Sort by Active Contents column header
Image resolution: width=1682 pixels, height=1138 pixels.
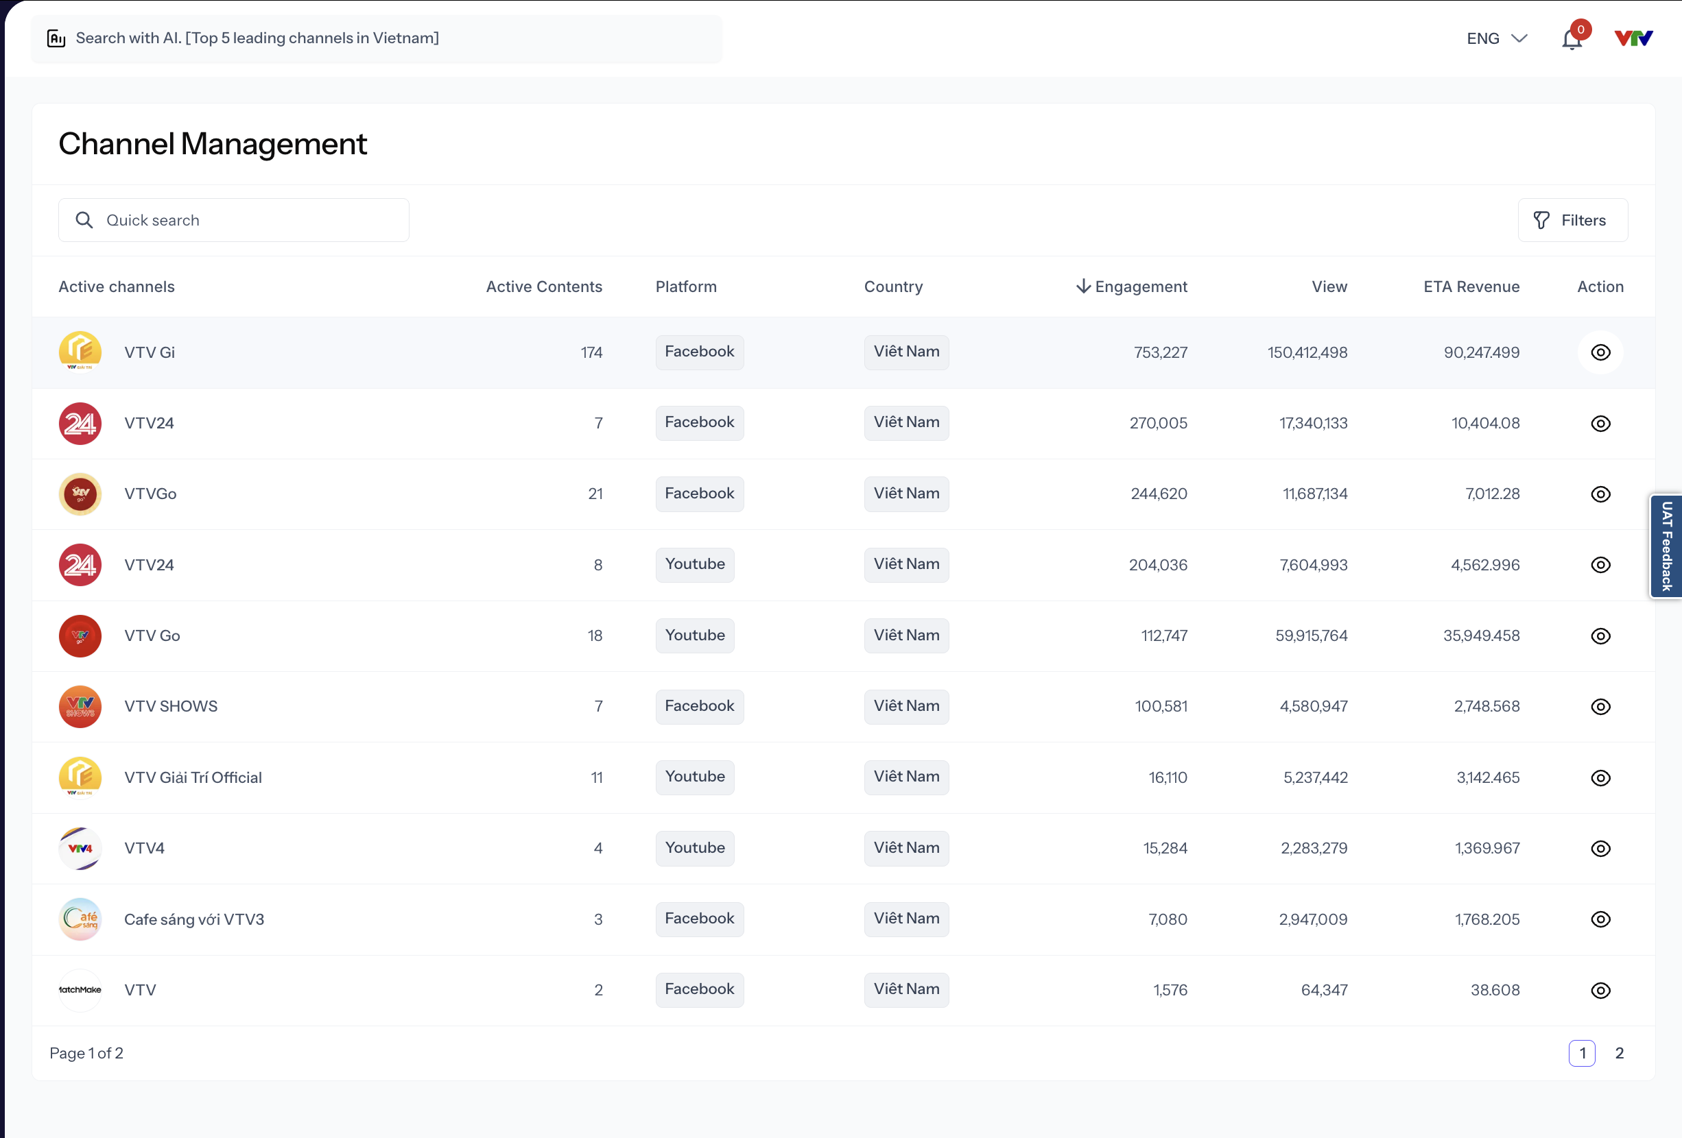(x=543, y=287)
